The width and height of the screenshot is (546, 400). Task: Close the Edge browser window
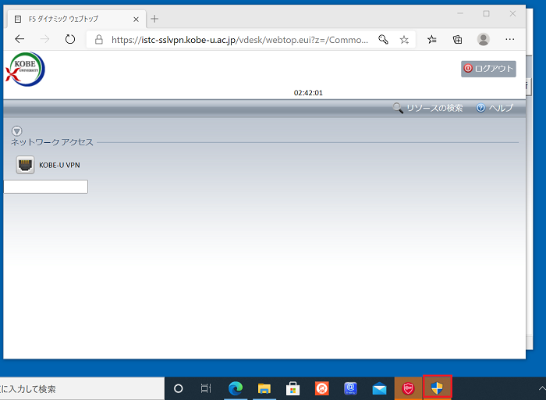tap(512, 13)
